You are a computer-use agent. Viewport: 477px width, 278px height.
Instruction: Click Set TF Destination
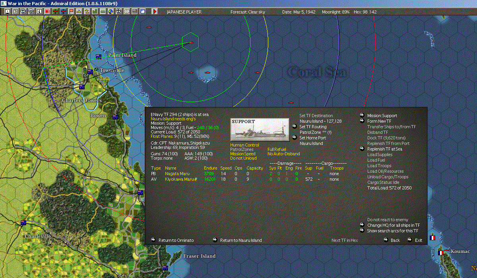316,116
